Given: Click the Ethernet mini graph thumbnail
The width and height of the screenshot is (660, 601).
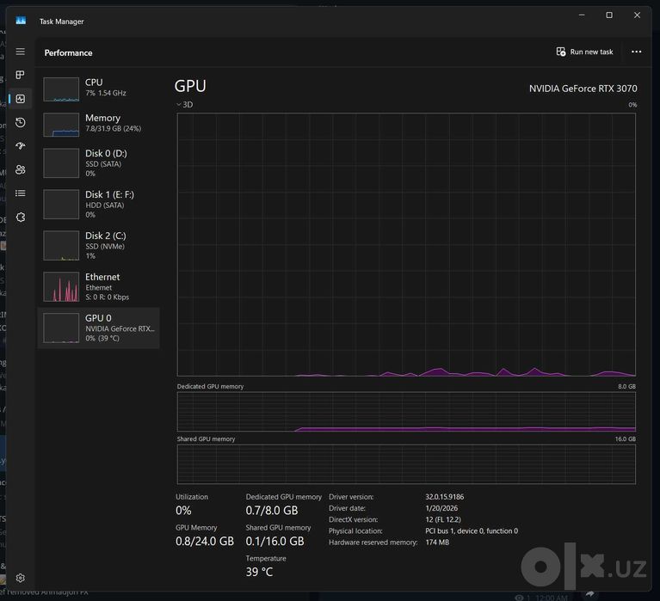Looking at the screenshot, I should point(61,286).
